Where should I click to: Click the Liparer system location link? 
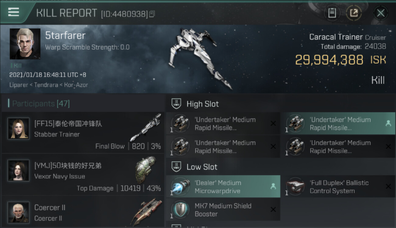point(19,85)
